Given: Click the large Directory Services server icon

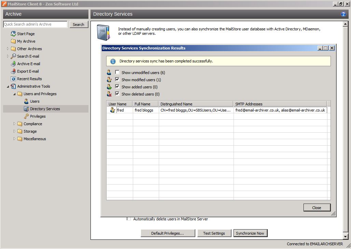Looking at the screenshot, I should (x=103, y=33).
